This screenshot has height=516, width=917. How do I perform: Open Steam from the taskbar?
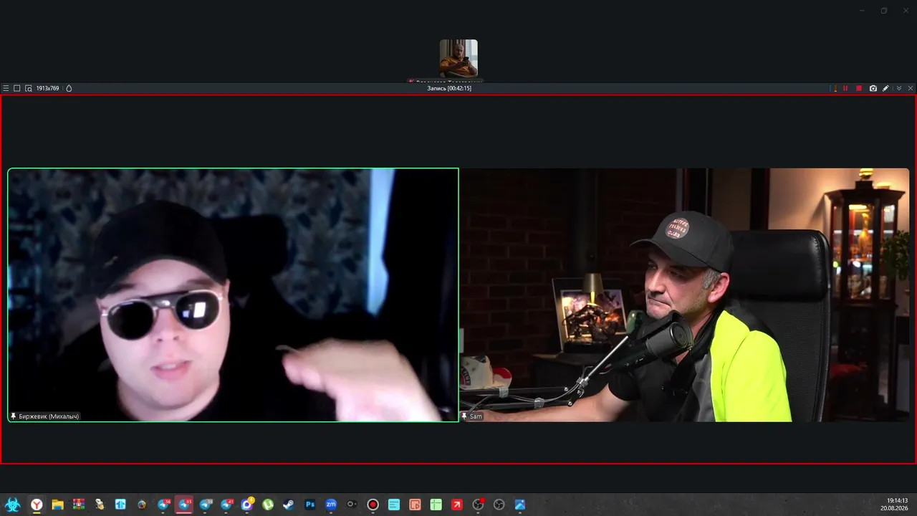(289, 505)
